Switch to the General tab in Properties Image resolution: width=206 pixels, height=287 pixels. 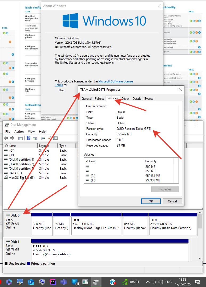point(87,99)
